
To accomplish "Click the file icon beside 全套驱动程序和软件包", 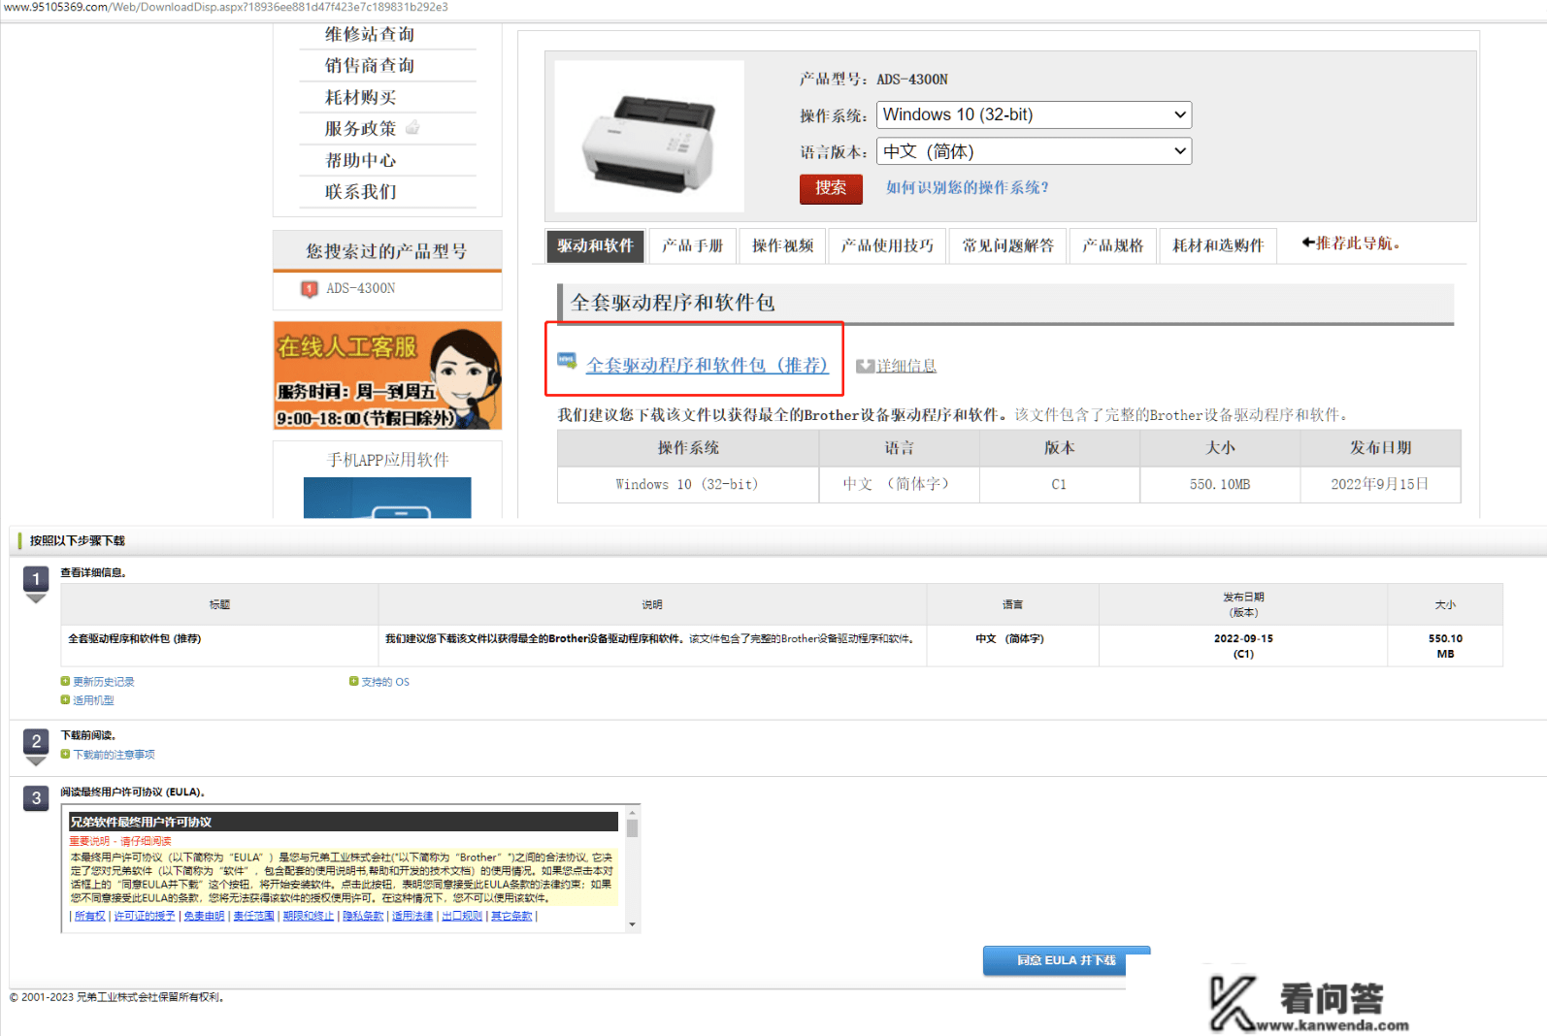I will click(567, 361).
